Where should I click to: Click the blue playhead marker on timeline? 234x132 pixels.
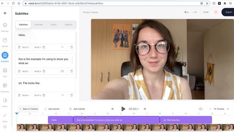click(17, 114)
